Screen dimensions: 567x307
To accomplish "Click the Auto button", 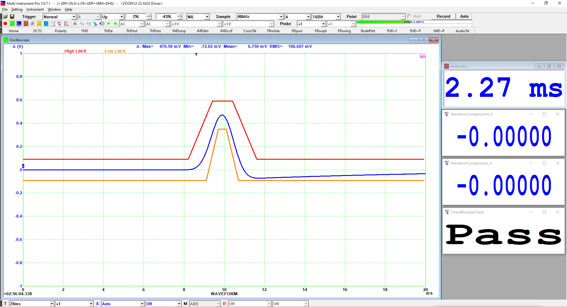I will pos(464,17).
